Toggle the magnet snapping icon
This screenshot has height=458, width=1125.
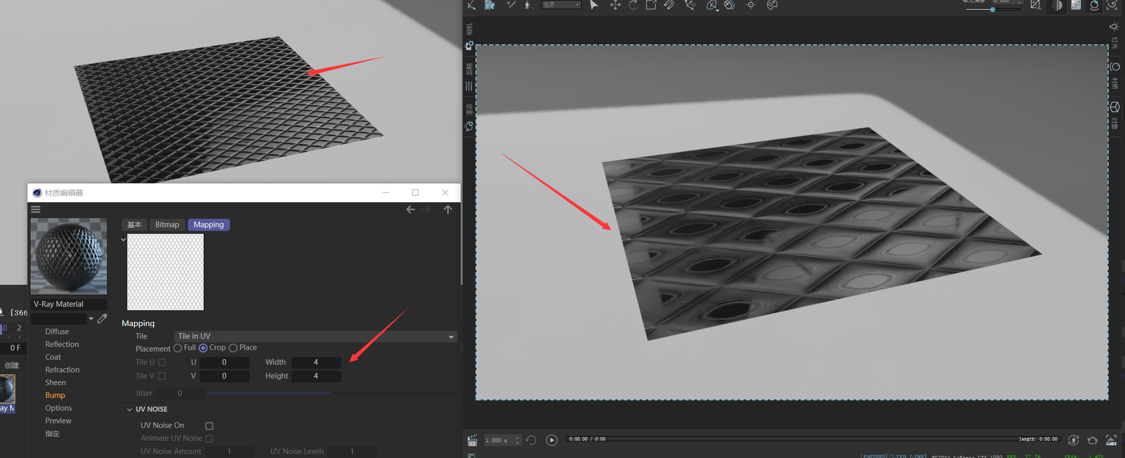pyautogui.click(x=669, y=5)
